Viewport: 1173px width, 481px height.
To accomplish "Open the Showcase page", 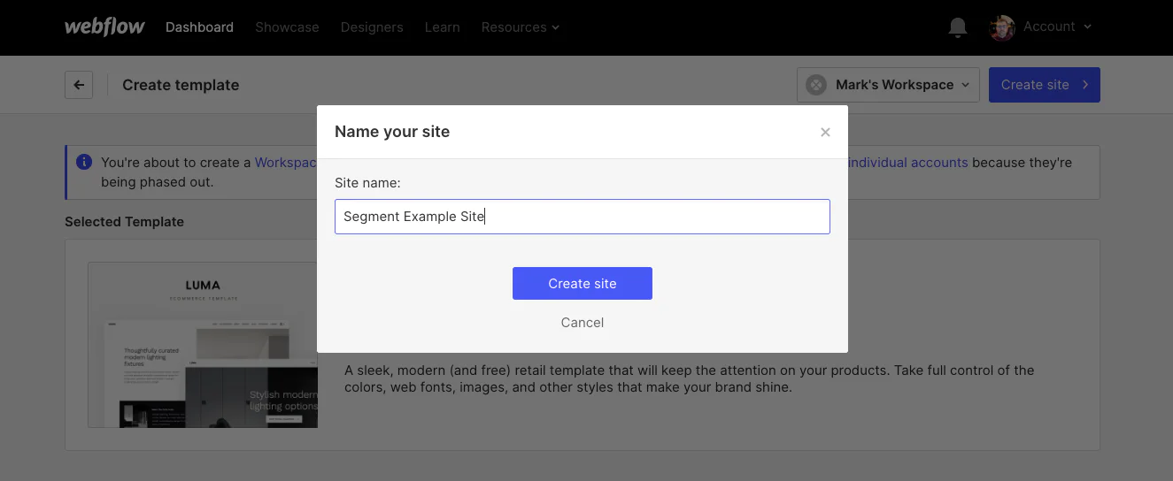I will pyautogui.click(x=287, y=27).
